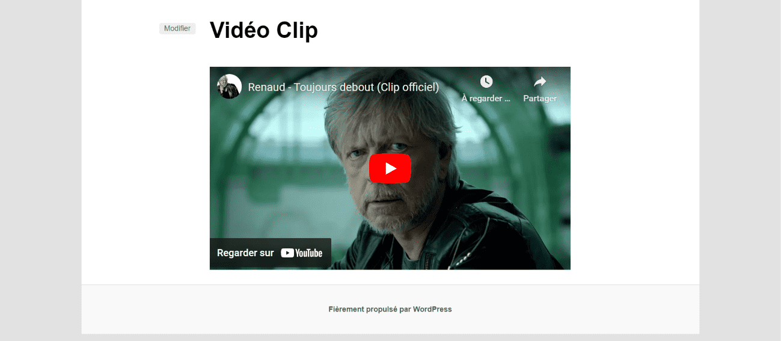Click the clock Watch later icon
The image size is (781, 341).
click(486, 82)
